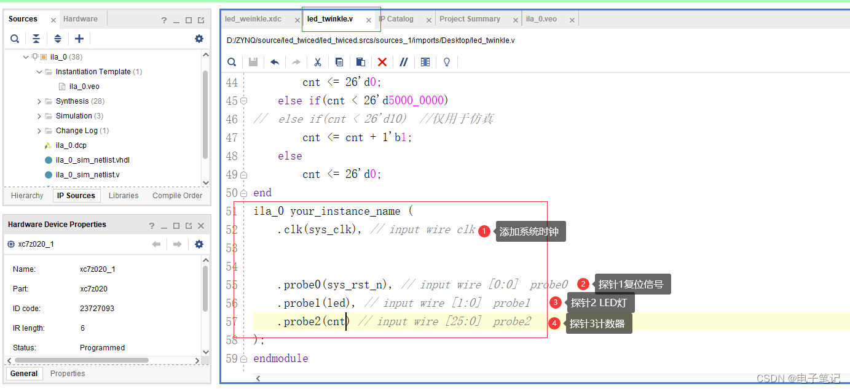Float the Hardware Device Properties panel
This screenshot has width=850, height=389.
pyautogui.click(x=189, y=226)
